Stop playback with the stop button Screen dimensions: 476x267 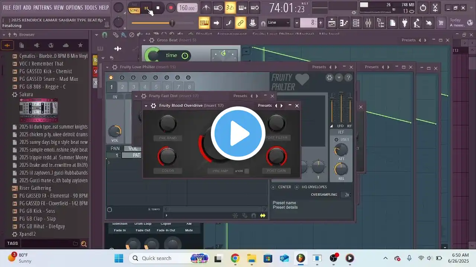coord(158,8)
